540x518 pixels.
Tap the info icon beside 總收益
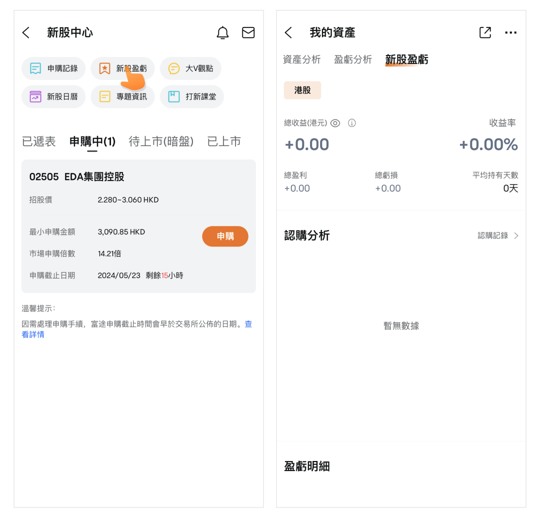(x=351, y=123)
